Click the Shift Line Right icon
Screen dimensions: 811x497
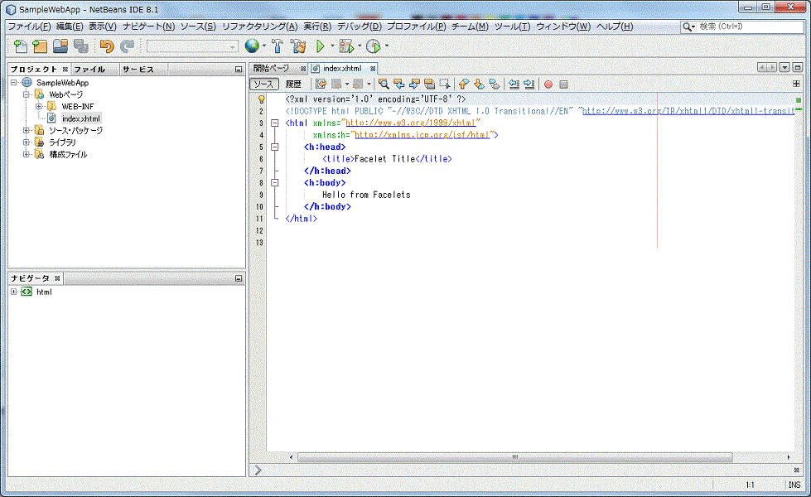529,84
